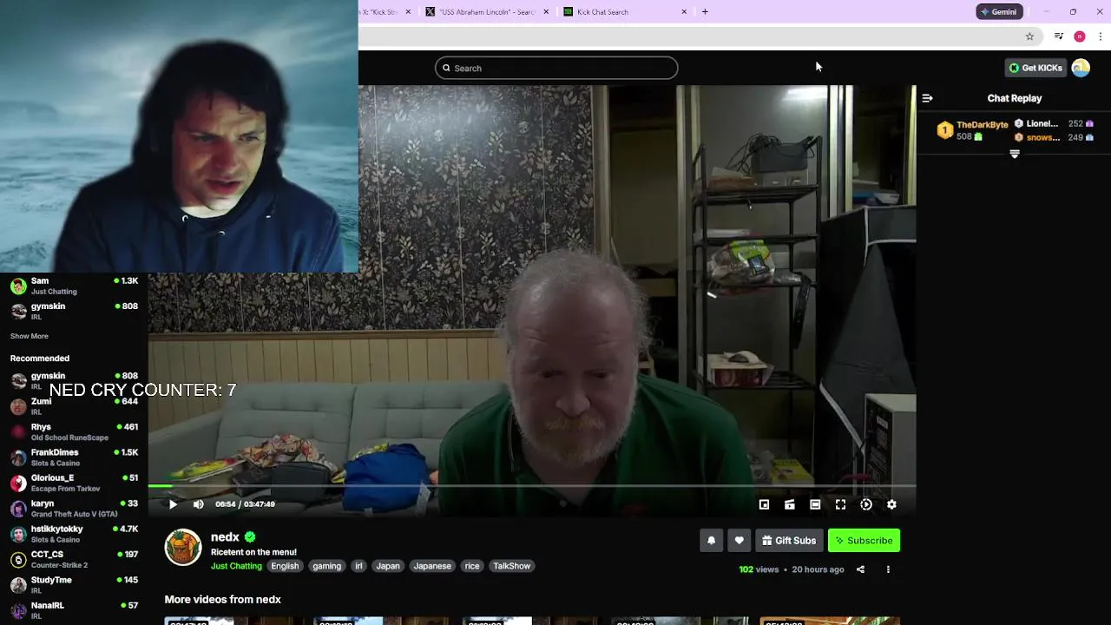
Task: Cast the video using the cast icon
Action: tap(790, 504)
